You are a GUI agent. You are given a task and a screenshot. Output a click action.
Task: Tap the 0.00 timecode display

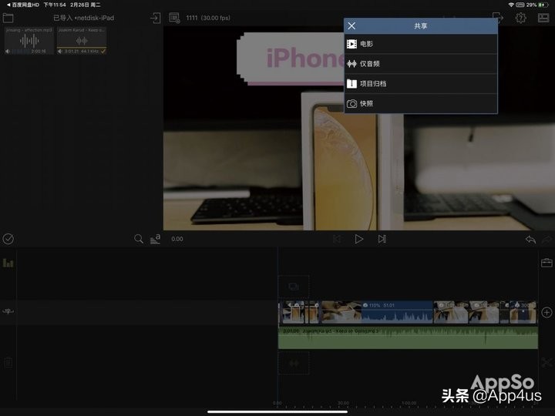point(177,239)
